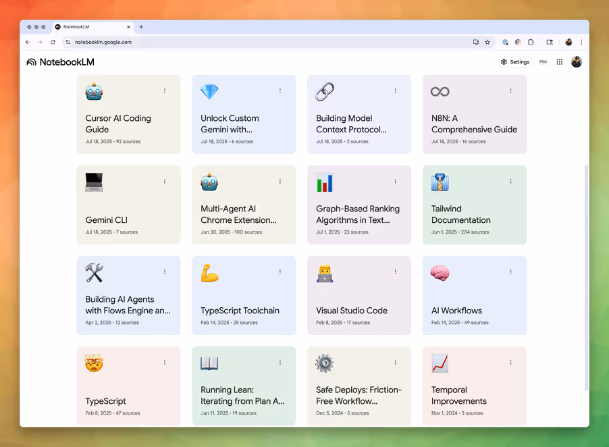Viewport: 609px width, 447px height.
Task: Click the Graph-Based Ranking bar chart icon
Action: click(325, 182)
